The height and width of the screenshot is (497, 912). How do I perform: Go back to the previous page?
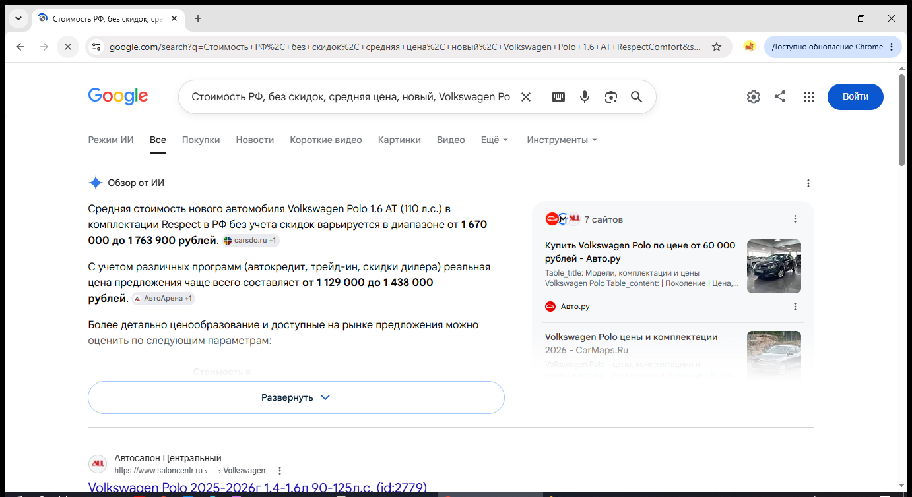pyautogui.click(x=20, y=47)
